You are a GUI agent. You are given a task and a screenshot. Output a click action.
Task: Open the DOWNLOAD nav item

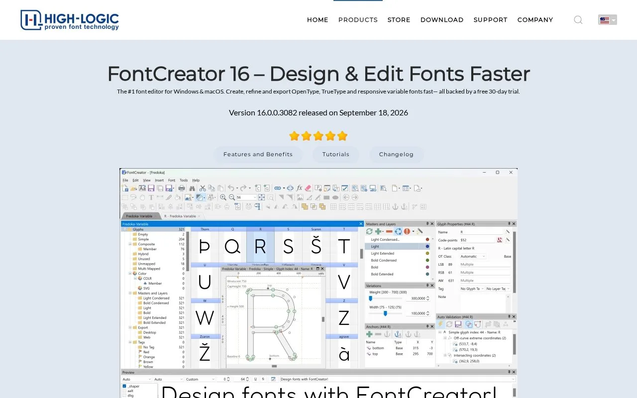tap(442, 20)
